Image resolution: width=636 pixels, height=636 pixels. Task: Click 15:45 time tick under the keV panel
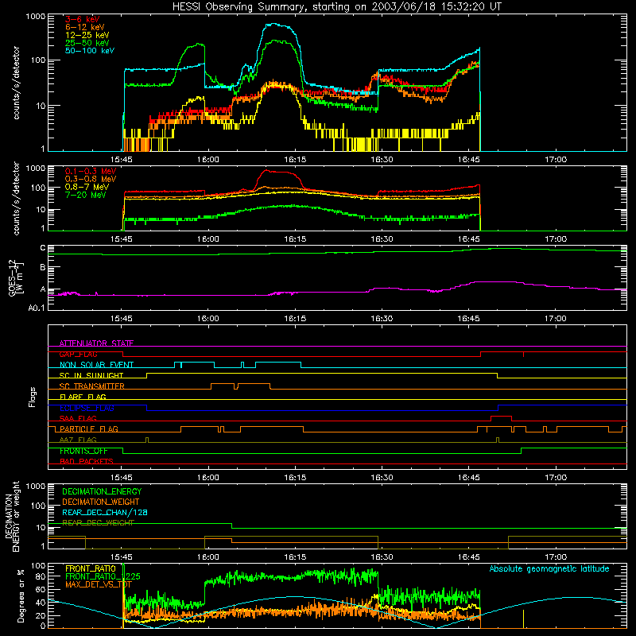(122, 160)
